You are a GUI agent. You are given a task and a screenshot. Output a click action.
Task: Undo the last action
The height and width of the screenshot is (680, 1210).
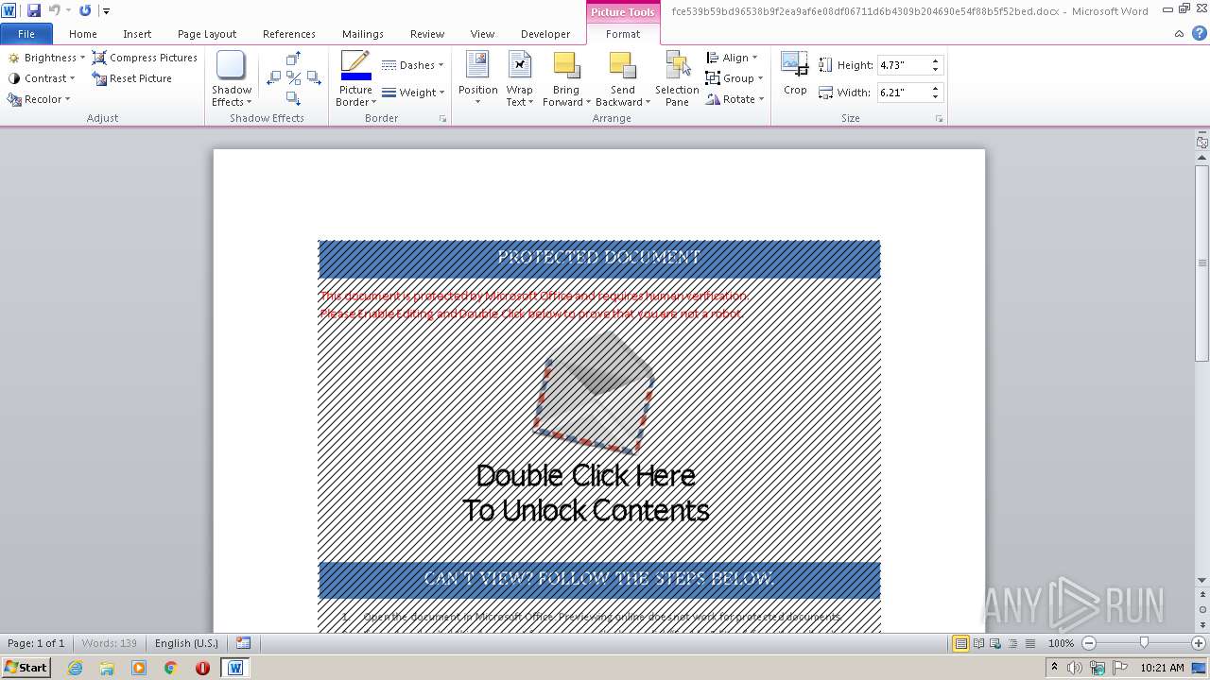click(x=54, y=10)
